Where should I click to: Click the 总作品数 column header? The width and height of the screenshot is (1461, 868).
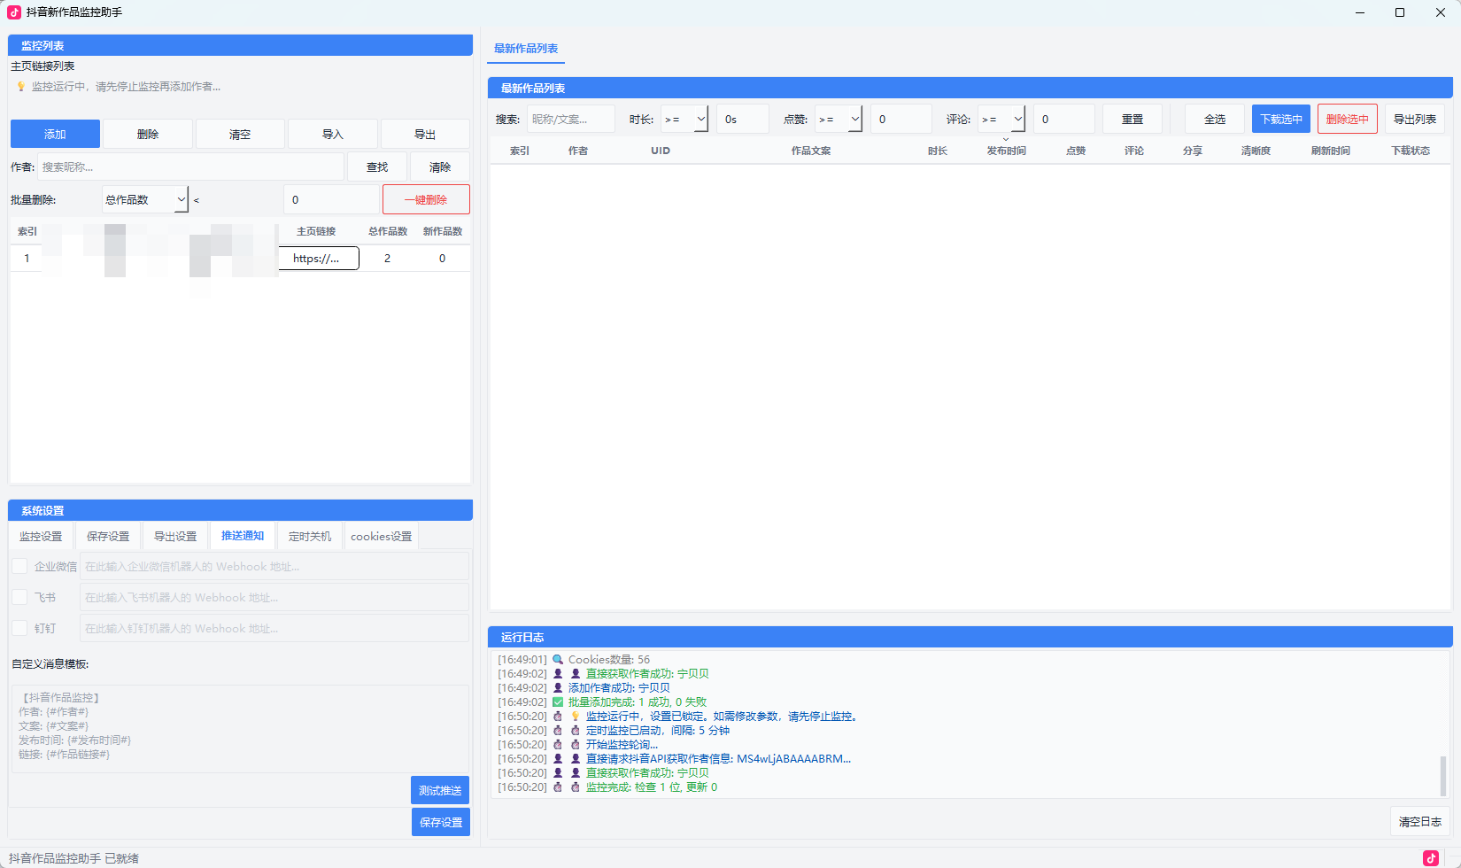pyautogui.click(x=388, y=231)
